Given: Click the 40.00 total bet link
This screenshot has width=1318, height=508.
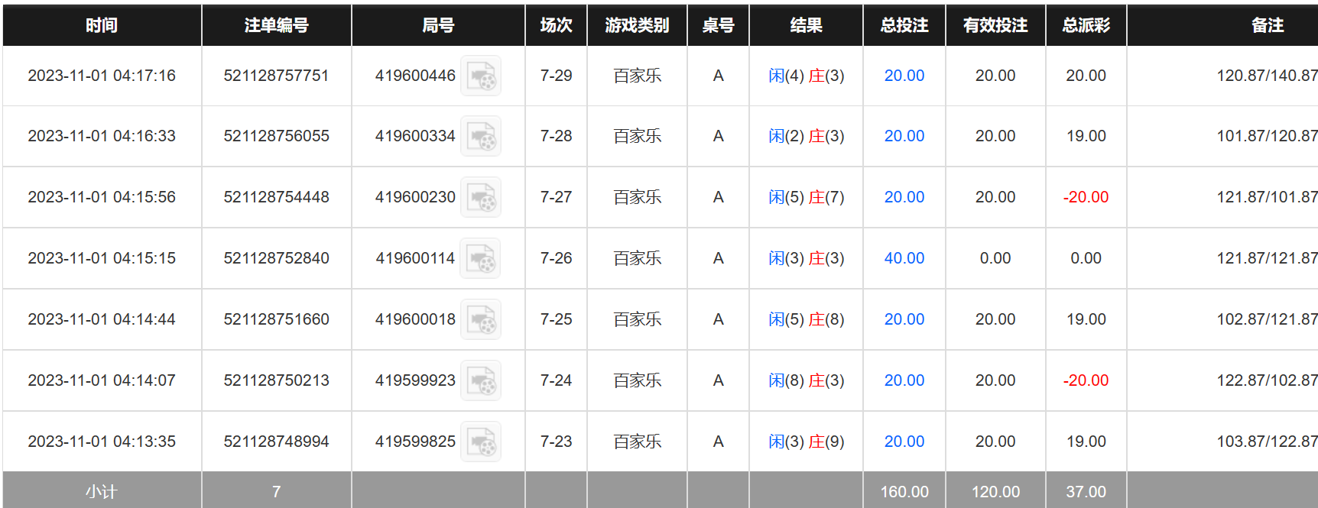Looking at the screenshot, I should tap(904, 258).
